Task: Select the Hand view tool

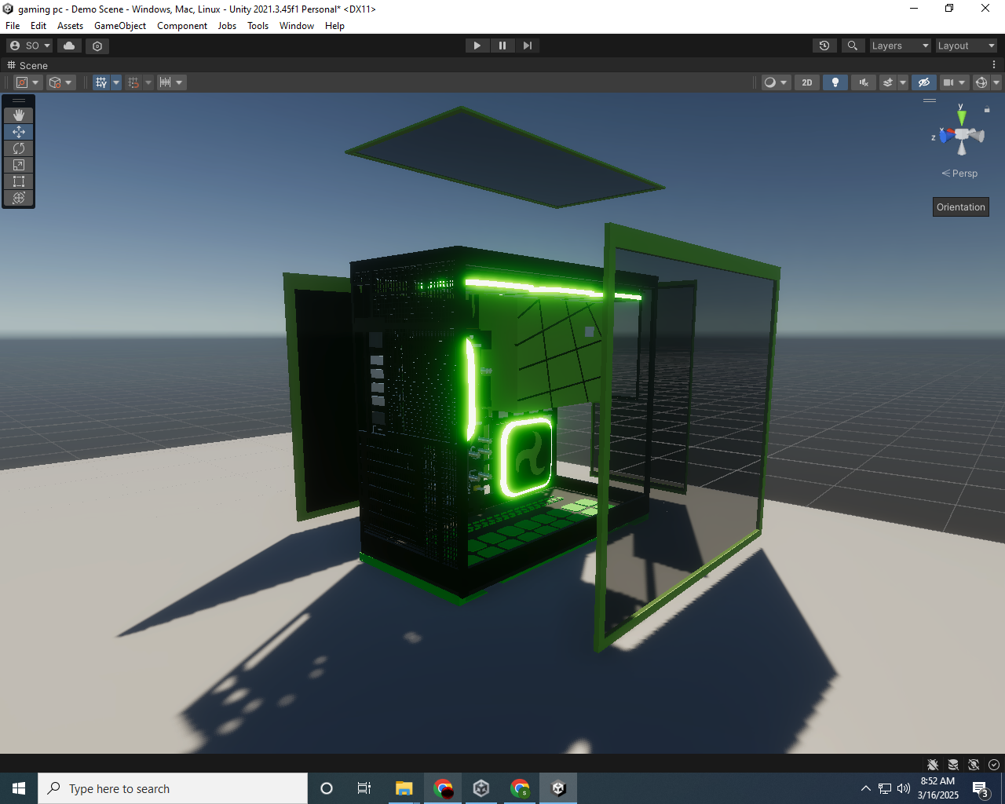Action: pos(19,115)
